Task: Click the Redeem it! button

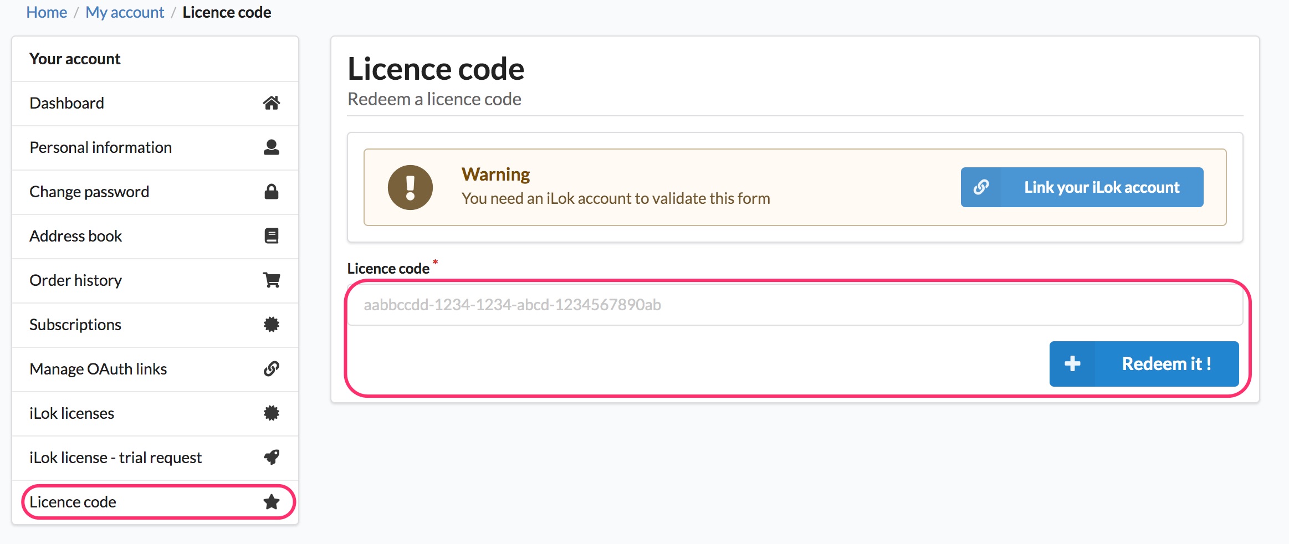Action: pos(1144,364)
